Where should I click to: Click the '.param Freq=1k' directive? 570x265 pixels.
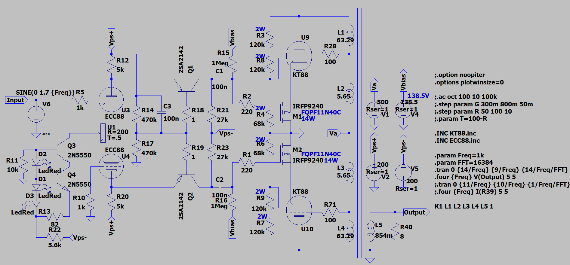click(x=459, y=155)
